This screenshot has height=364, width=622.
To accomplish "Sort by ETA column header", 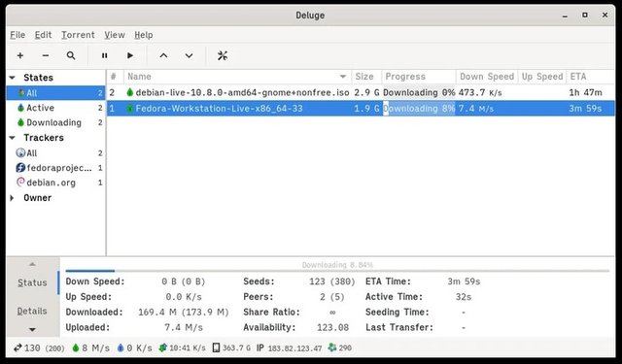I will (591, 77).
